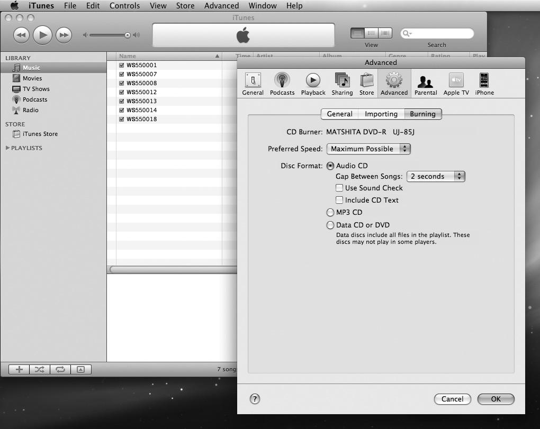Open the Playback preferences pane icon
The height and width of the screenshot is (429, 540).
pos(313,84)
